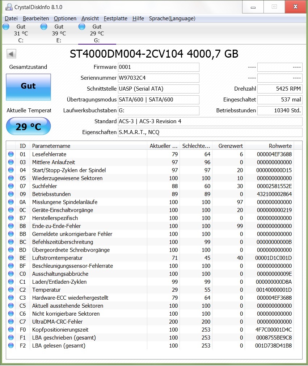Open the Festplatte menu
Screen dimensions: 308x366
click(116, 18)
